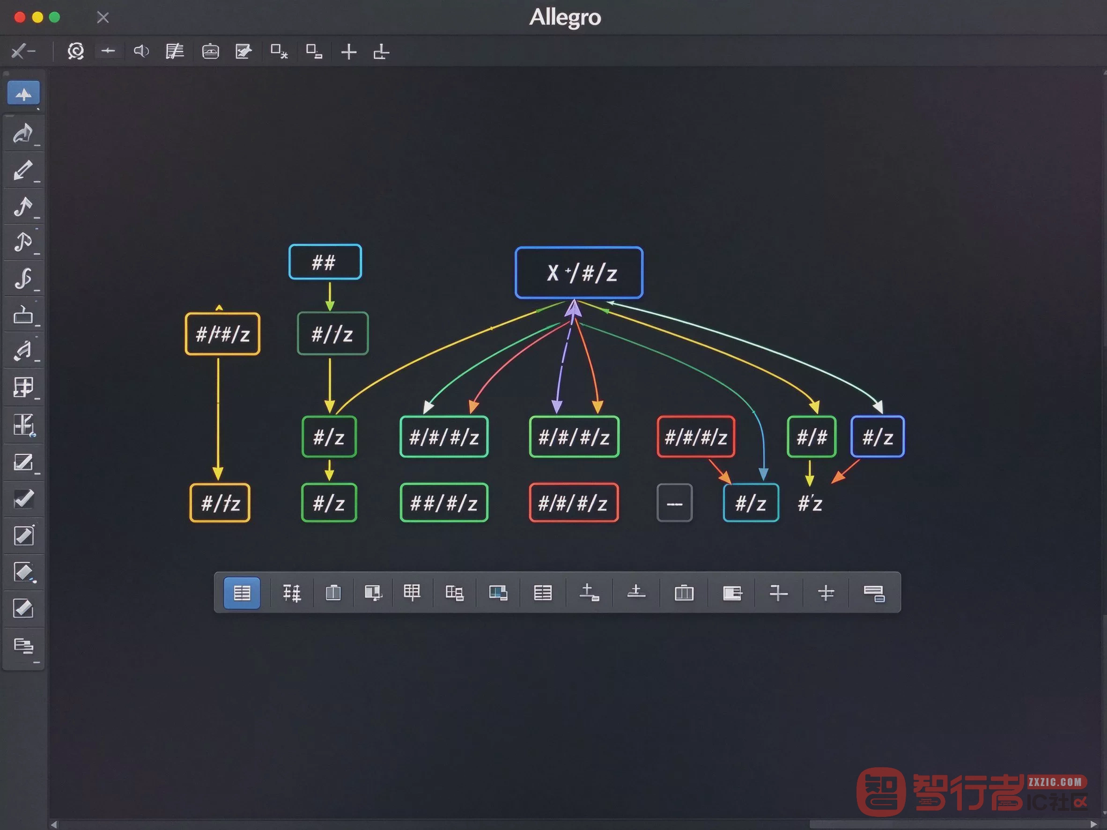The image size is (1107, 830).
Task: Click the right scroll arrow at bottom
Action: (x=1093, y=824)
